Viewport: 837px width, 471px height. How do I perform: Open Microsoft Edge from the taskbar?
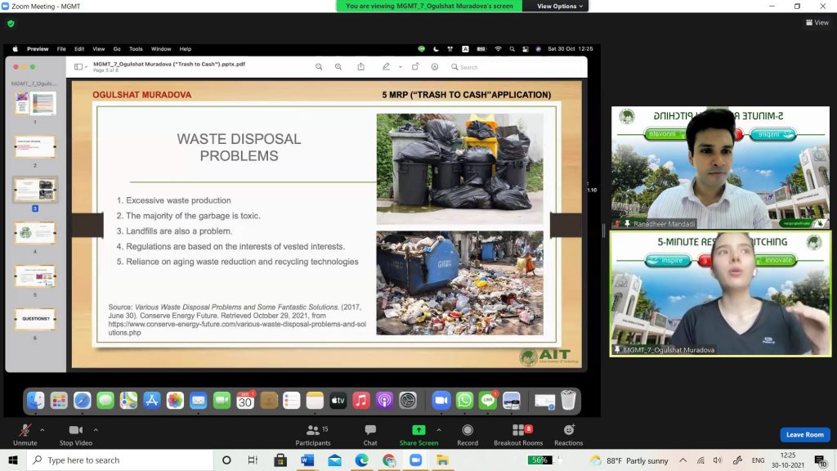[362, 460]
